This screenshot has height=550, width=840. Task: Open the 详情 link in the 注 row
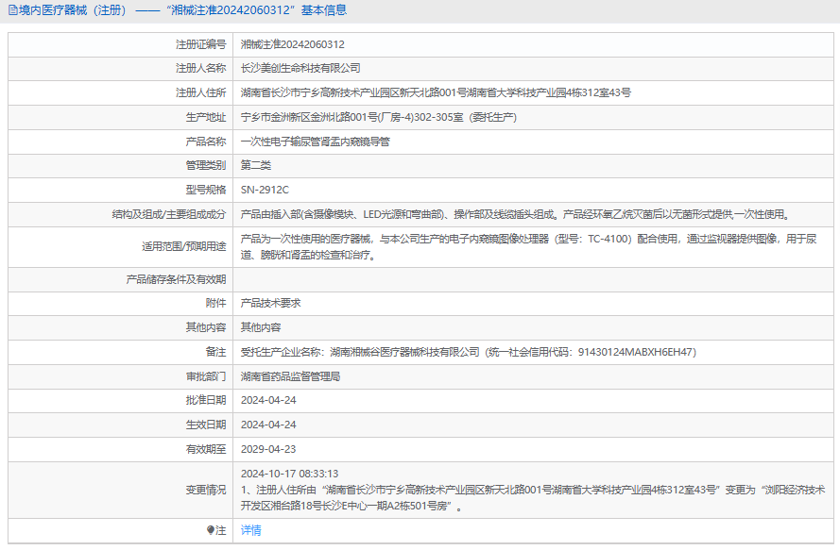250,530
